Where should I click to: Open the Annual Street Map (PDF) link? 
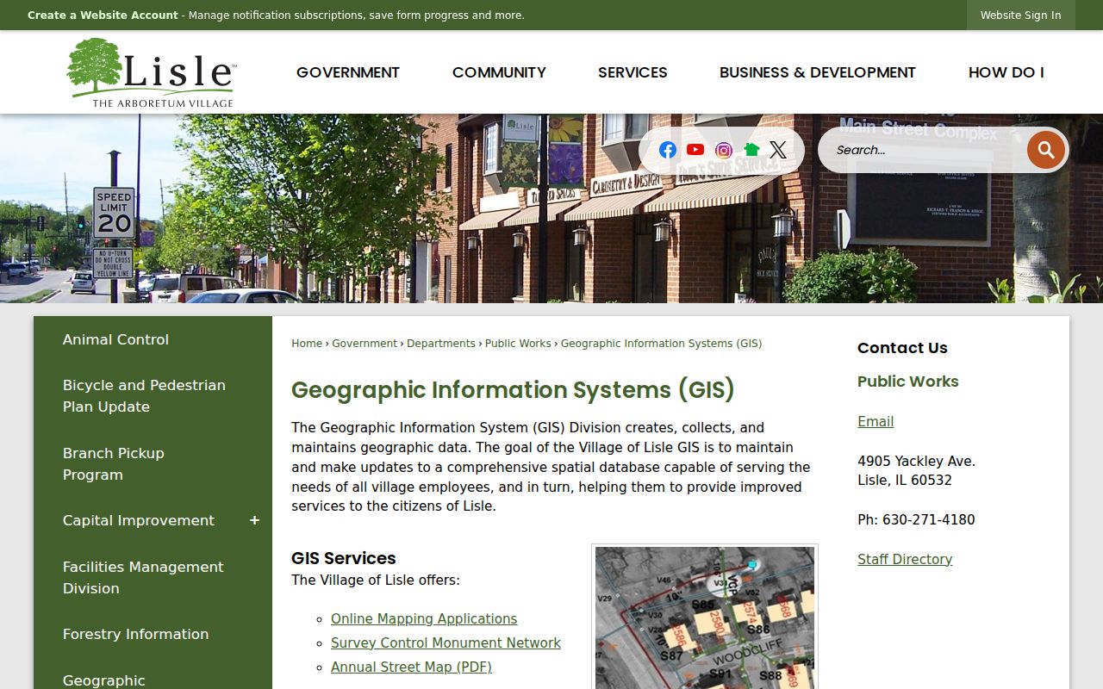click(411, 667)
